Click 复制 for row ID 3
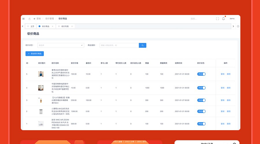The height and width of the screenshot is (144, 260). pos(222,100)
